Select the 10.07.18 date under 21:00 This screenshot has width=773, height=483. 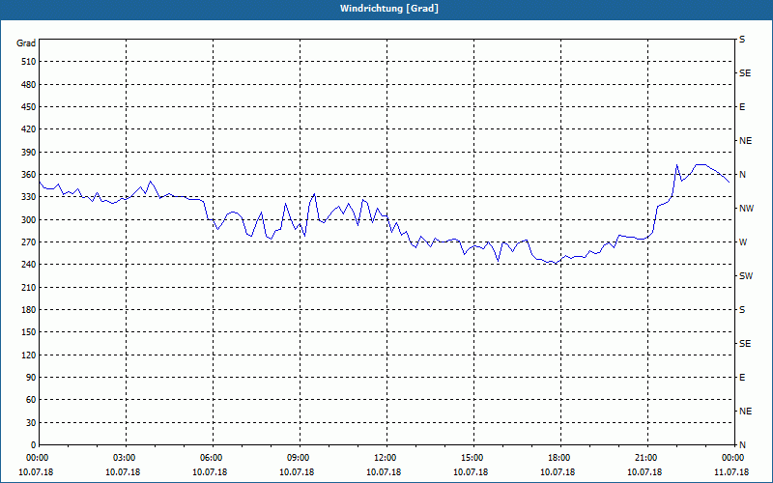pyautogui.click(x=644, y=472)
